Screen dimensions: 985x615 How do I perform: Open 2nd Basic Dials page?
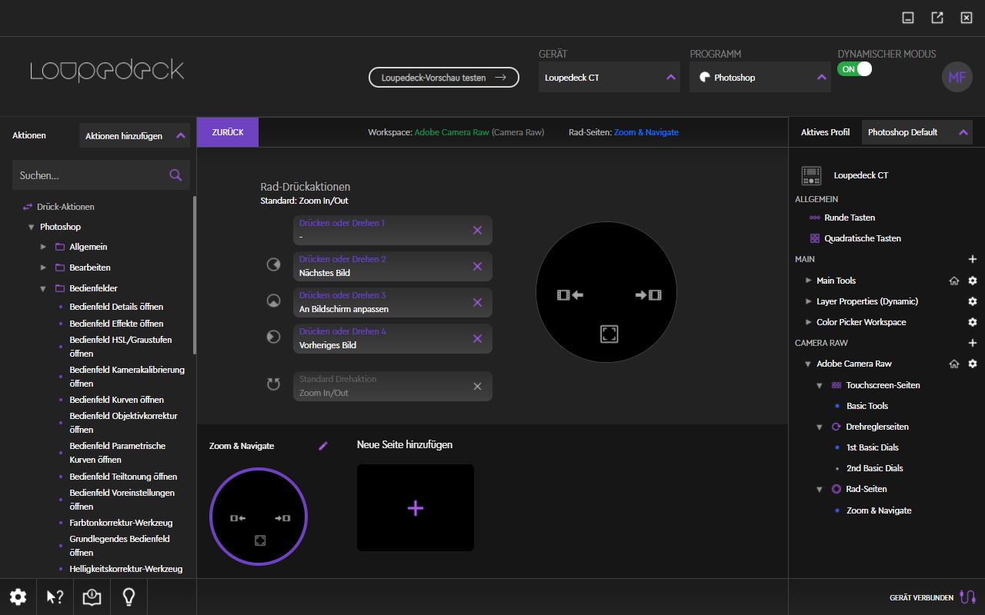[875, 468]
